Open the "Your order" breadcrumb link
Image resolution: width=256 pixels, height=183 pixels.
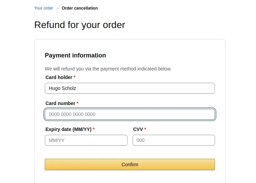[44, 8]
